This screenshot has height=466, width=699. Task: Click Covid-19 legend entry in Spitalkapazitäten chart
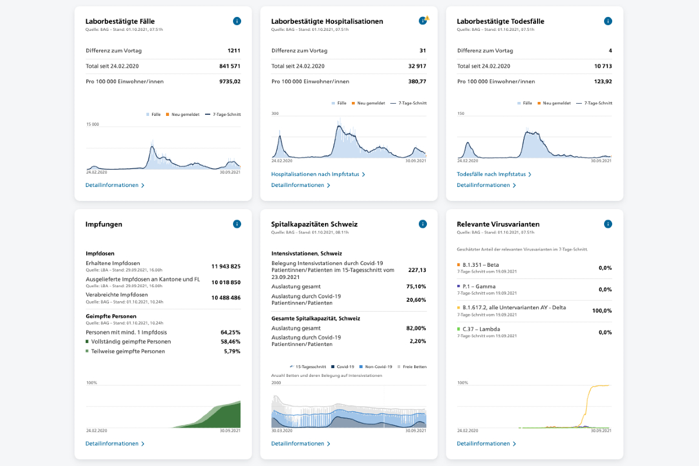pos(343,367)
